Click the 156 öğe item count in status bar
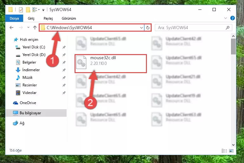The width and height of the screenshot is (244, 163). pyautogui.click(x=16, y=150)
